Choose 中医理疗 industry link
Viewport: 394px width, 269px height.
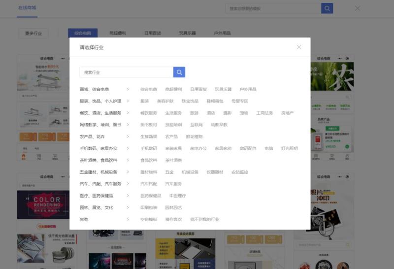[x=177, y=196]
